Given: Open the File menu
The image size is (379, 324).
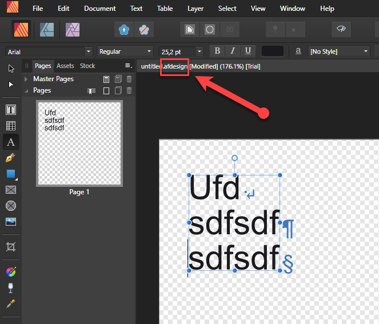Looking at the screenshot, I should (x=38, y=9).
